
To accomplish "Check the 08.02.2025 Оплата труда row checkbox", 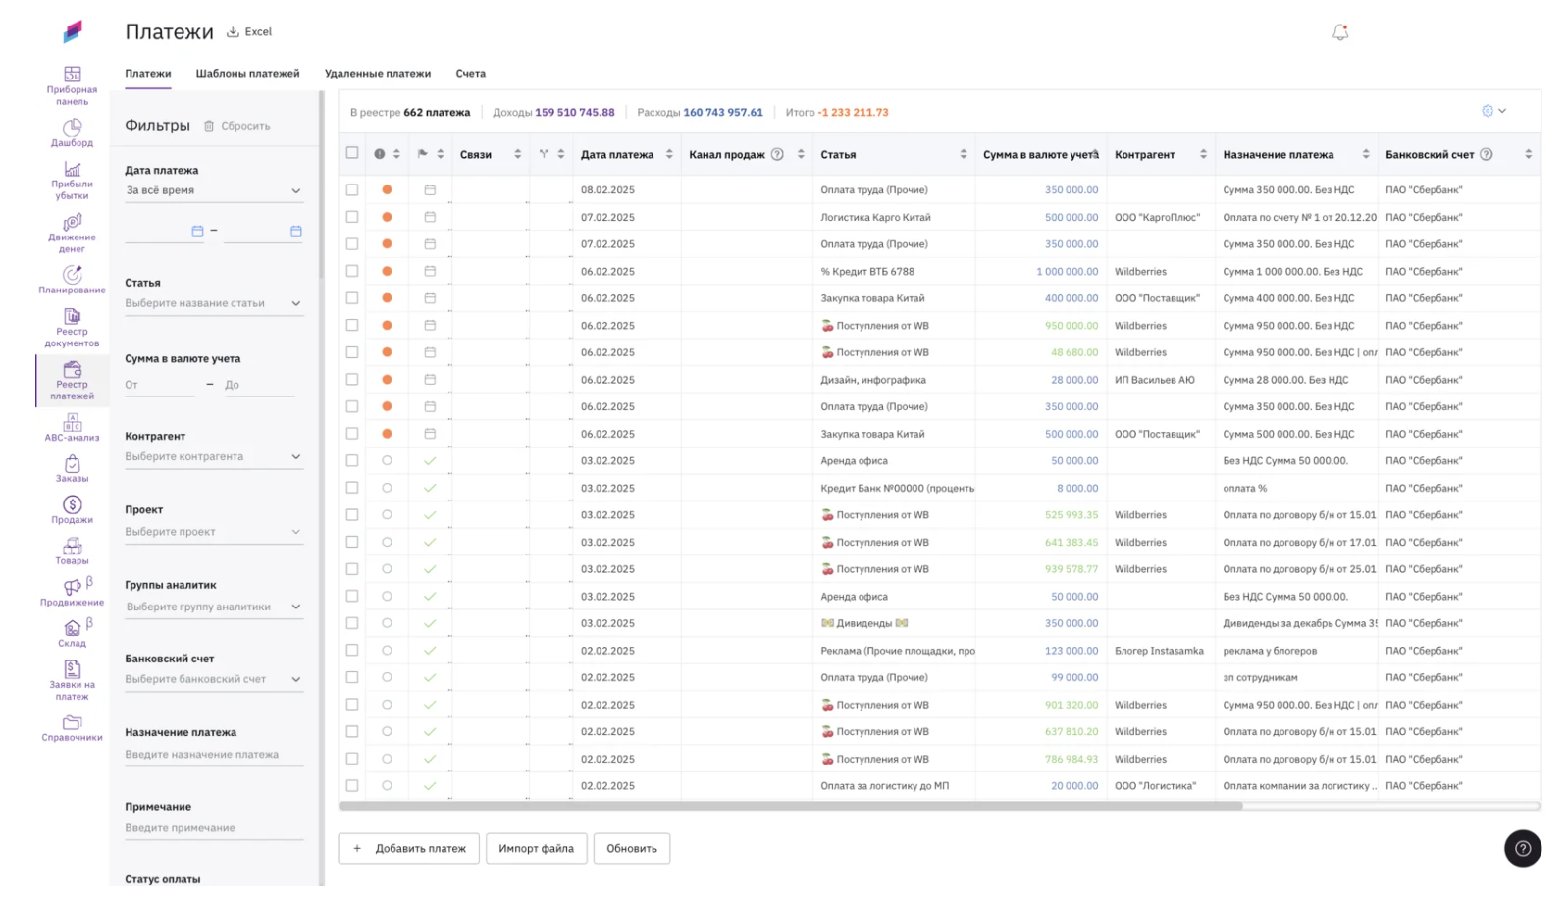I will (352, 190).
